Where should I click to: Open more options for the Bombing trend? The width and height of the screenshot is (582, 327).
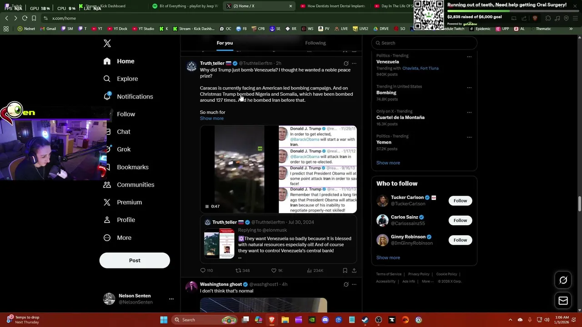[x=469, y=88]
